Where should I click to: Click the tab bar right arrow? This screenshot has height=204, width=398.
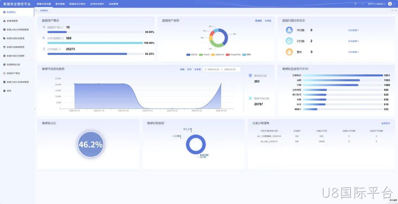392,10
